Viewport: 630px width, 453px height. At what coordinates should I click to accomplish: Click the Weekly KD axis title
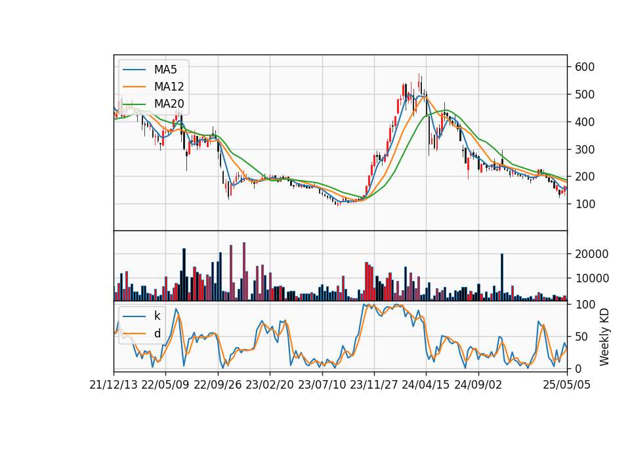(604, 337)
